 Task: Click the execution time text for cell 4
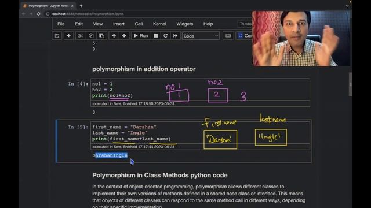tap(133, 104)
